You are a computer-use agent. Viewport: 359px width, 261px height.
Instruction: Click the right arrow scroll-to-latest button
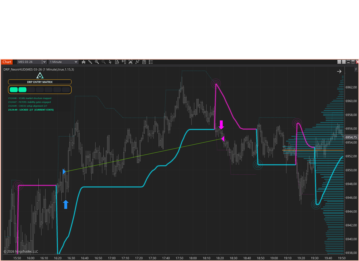(x=339, y=71)
